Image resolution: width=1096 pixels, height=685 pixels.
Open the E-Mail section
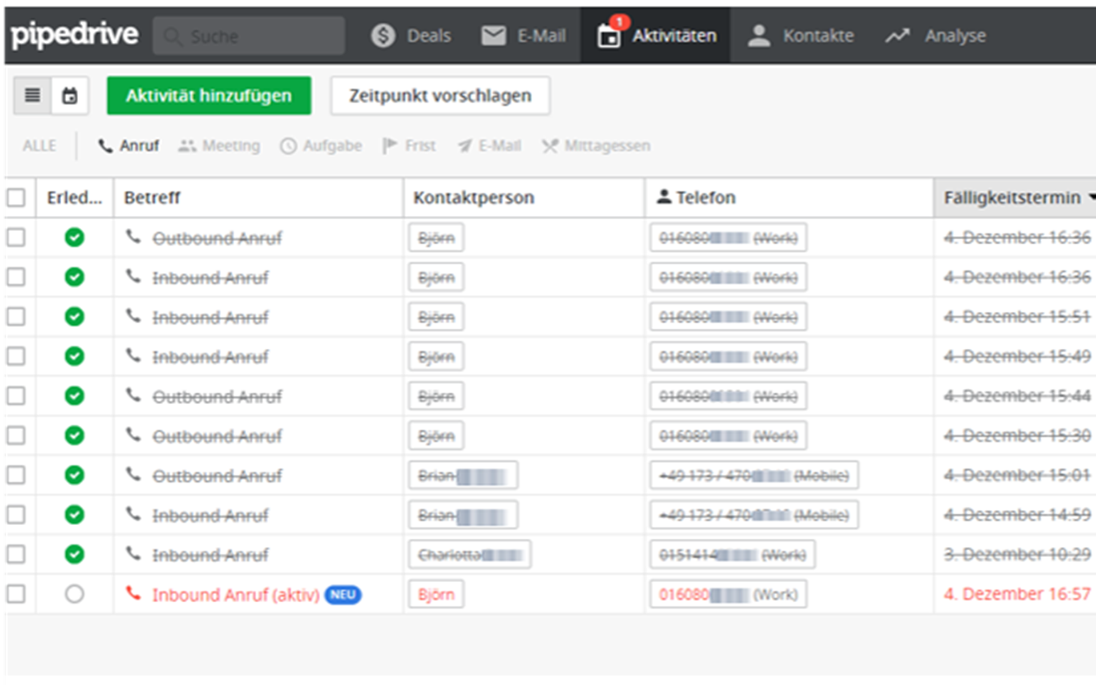pos(523,36)
